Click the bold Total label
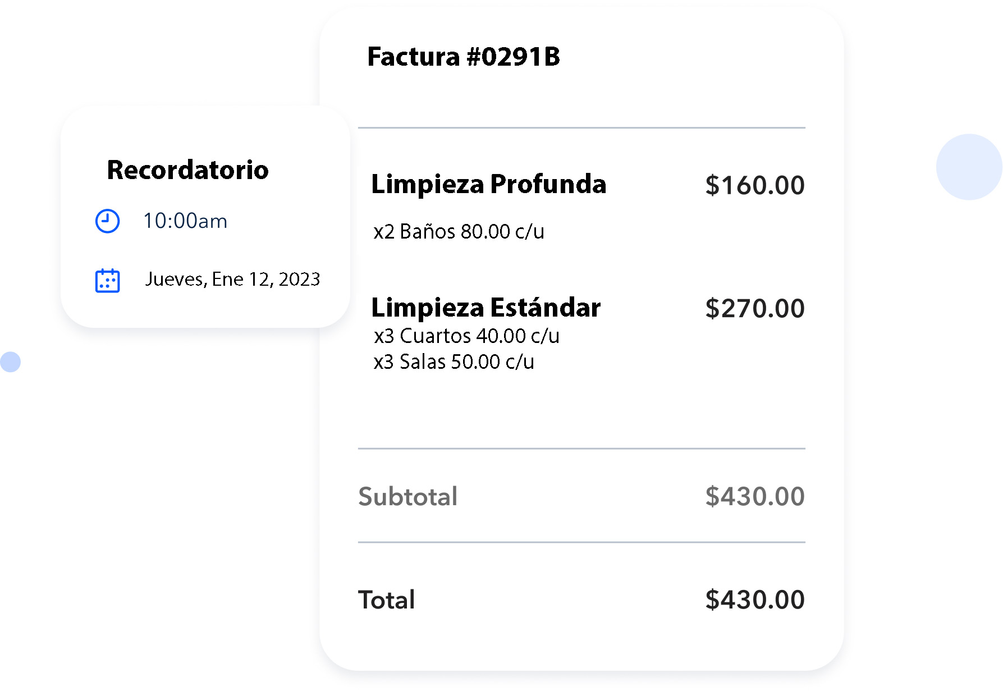This screenshot has width=1003, height=691. [x=386, y=600]
